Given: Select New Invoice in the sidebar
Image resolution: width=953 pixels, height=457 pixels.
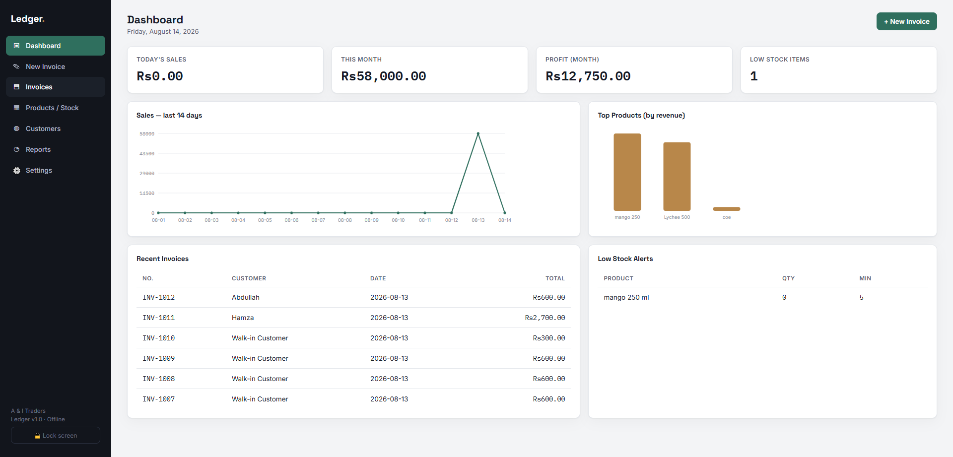Looking at the screenshot, I should [56, 66].
